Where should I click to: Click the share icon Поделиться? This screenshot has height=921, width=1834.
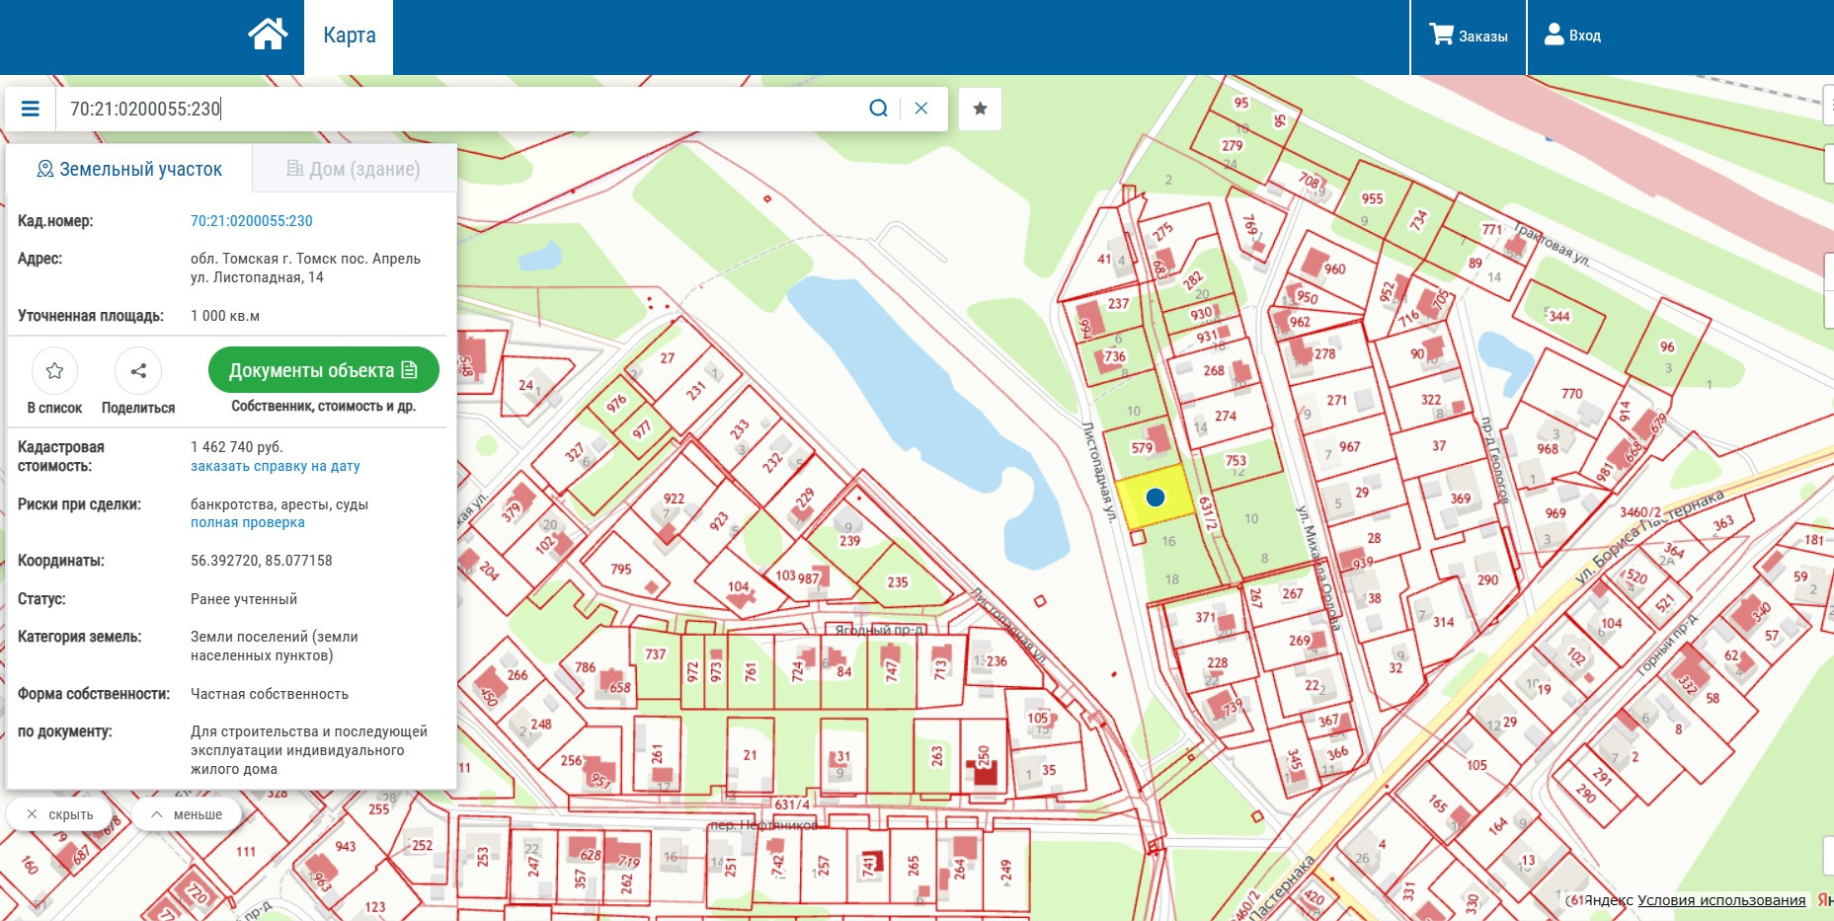[138, 371]
